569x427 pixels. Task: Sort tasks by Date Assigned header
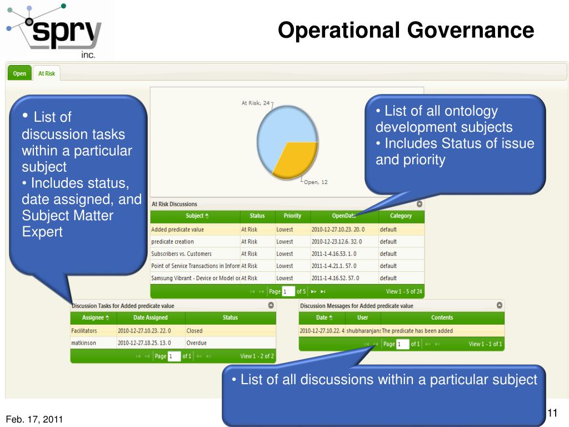[151, 317]
